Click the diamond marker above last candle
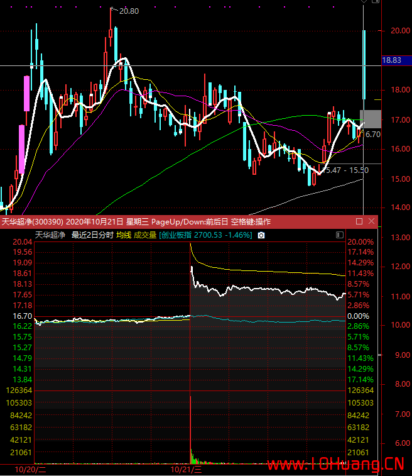Screen dimensions: 412x476 coord(364,1)
